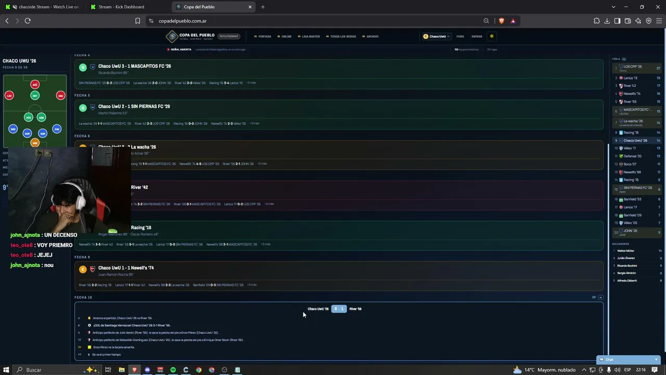Open Spotify from taskbar
The image size is (666, 375).
coord(173,370)
